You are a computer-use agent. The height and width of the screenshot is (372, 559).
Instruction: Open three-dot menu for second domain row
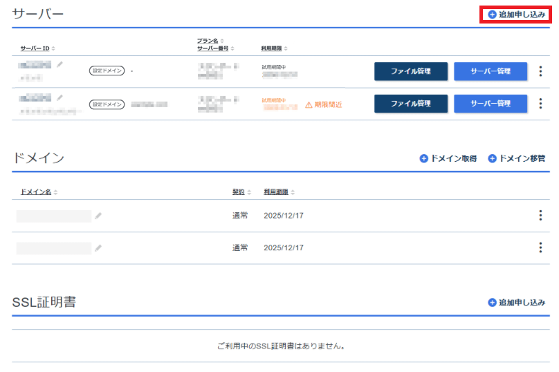coord(540,248)
